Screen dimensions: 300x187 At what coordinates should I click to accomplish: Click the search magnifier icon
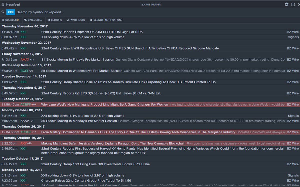(3, 12)
